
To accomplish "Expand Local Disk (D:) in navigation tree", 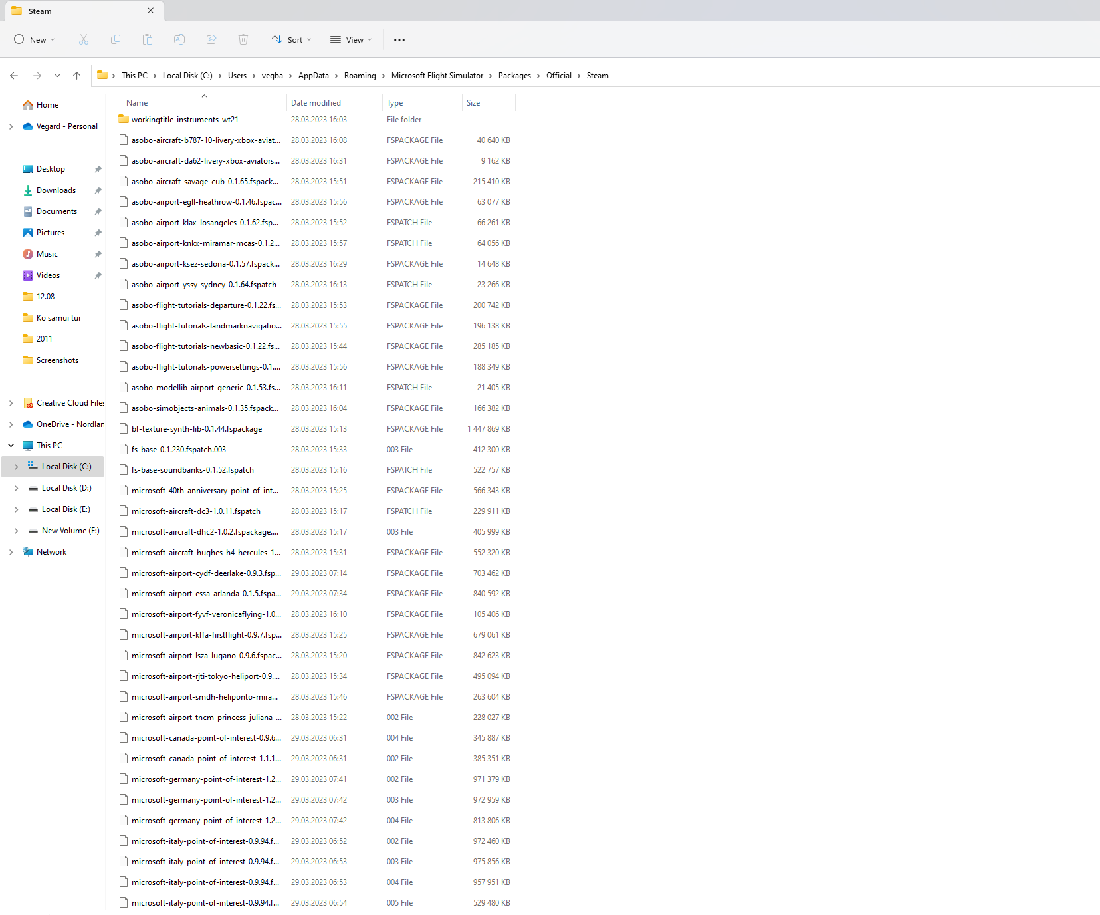I will (x=17, y=488).
